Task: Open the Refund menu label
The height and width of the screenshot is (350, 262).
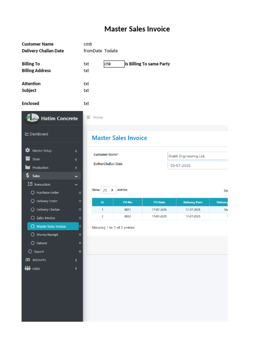Action: tap(42, 243)
